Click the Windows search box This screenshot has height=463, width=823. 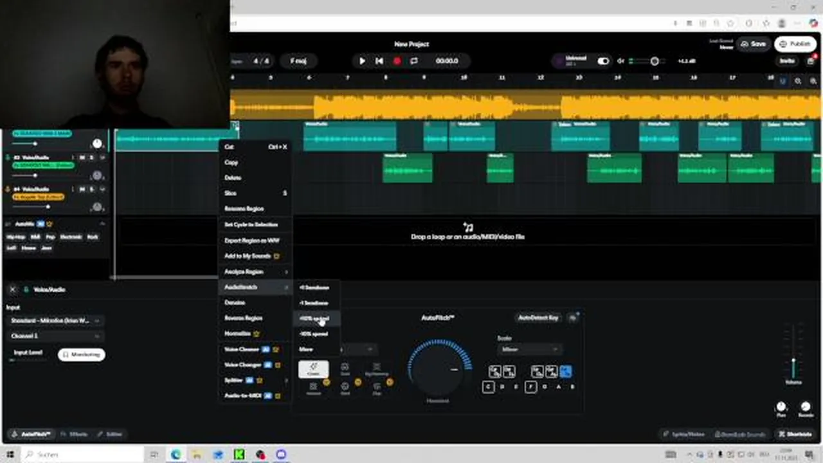84,455
